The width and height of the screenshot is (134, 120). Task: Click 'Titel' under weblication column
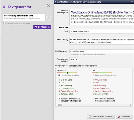click(x=62, y=83)
